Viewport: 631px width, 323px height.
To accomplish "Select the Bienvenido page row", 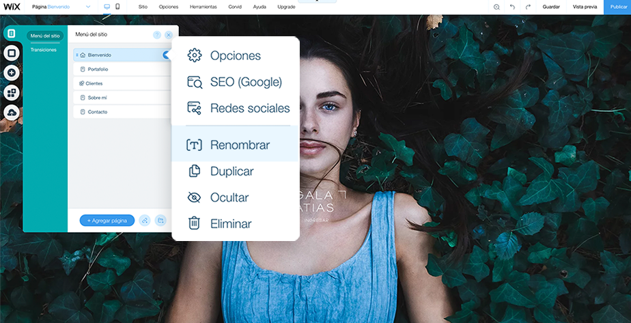I will coord(122,55).
